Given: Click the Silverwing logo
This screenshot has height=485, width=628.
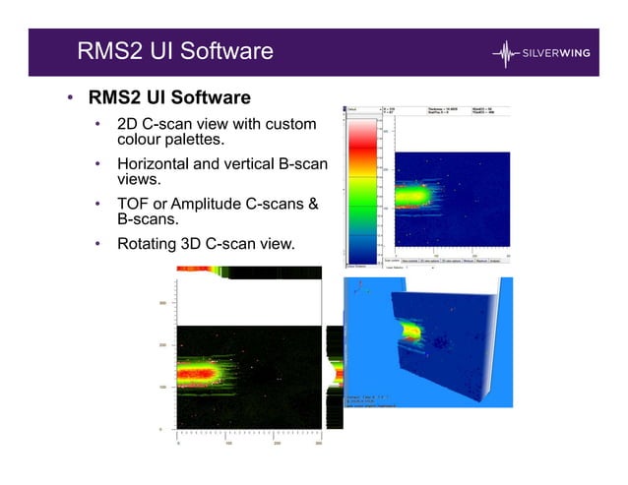Looking at the screenshot, I should point(541,53).
